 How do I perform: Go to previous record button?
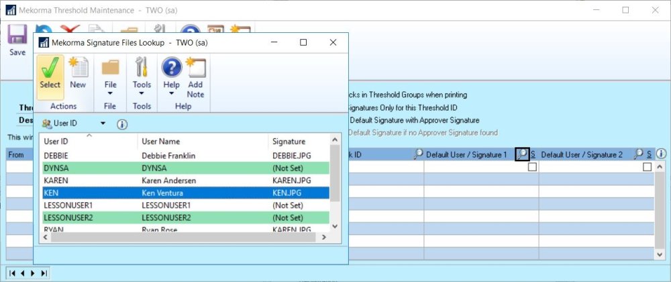[x=23, y=273]
